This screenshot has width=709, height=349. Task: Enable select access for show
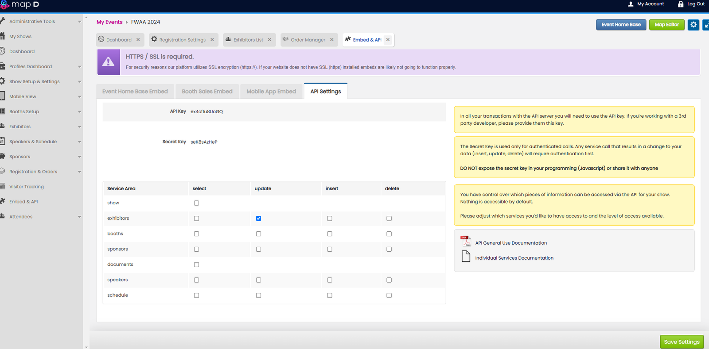(x=196, y=203)
